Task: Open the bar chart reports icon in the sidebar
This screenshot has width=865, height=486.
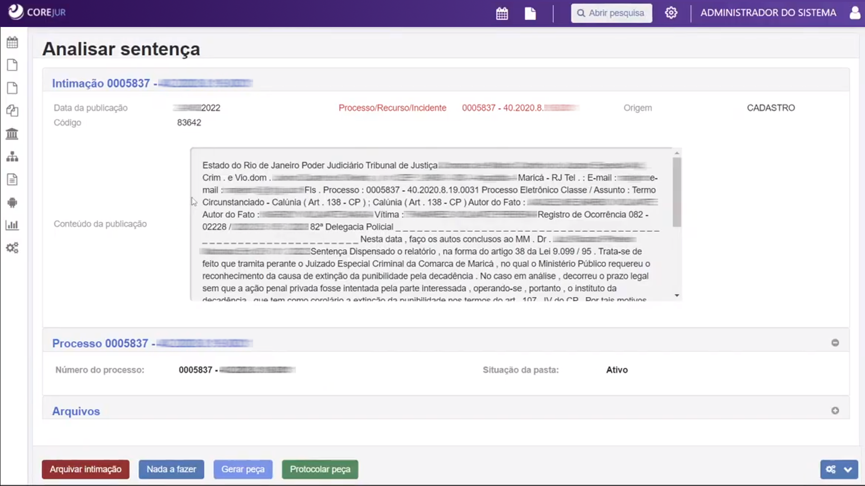Action: (x=12, y=225)
